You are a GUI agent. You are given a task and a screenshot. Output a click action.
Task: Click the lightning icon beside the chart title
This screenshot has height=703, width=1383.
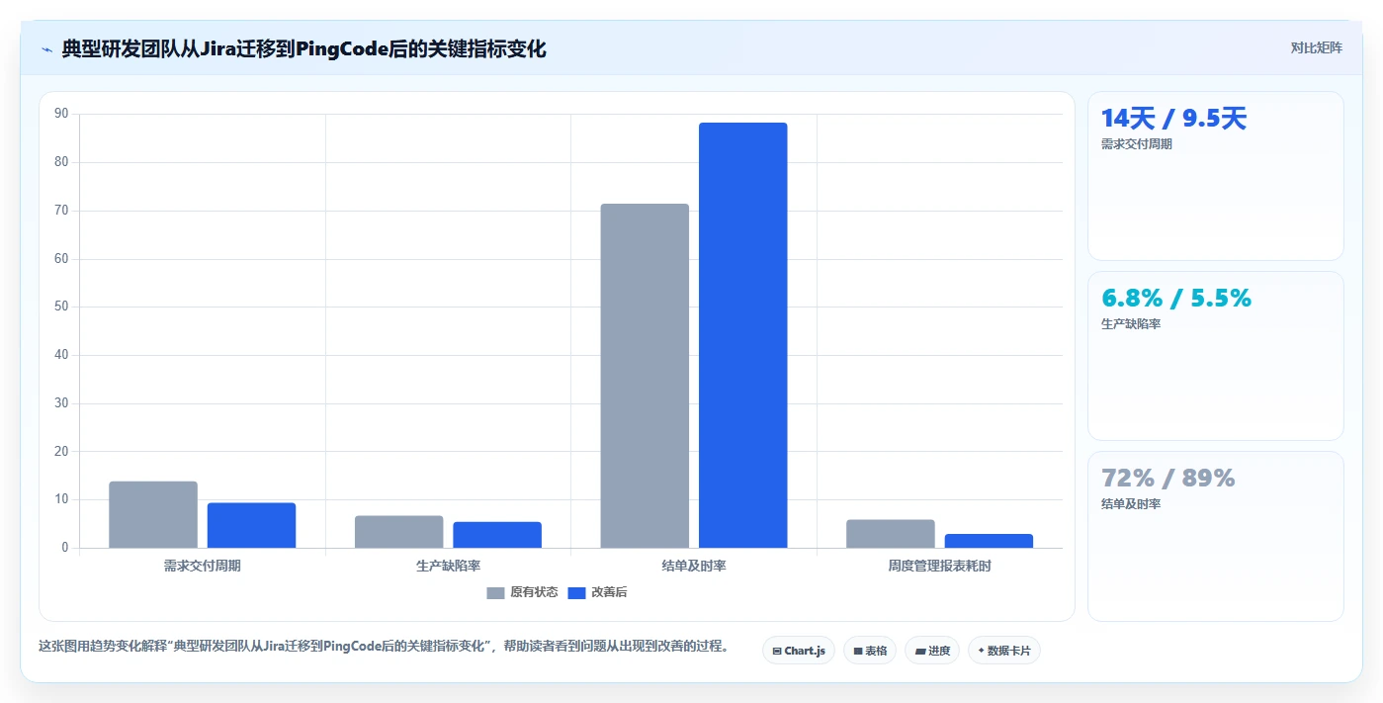(x=47, y=49)
